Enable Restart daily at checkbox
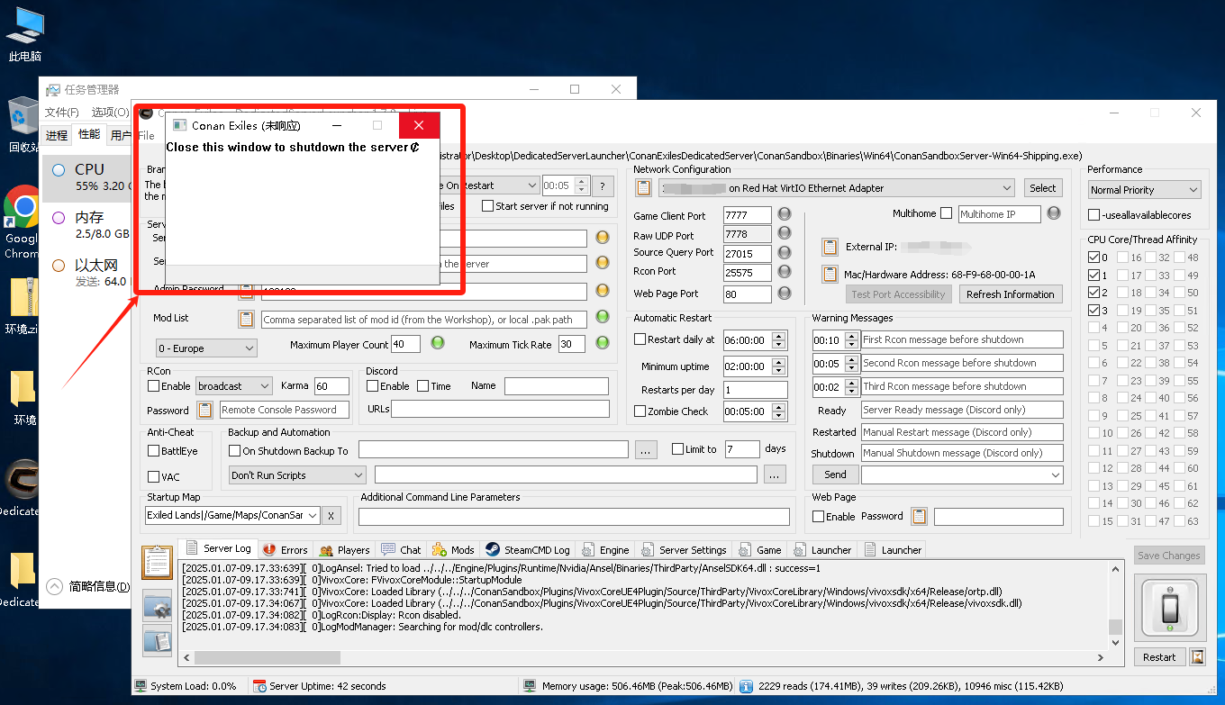This screenshot has width=1225, height=705. (640, 339)
